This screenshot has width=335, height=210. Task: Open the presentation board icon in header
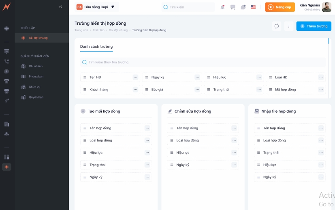pyautogui.click(x=233, y=7)
